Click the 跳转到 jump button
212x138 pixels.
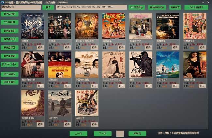click(x=137, y=134)
